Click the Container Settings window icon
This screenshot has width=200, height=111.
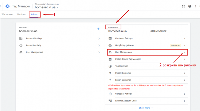tap(110, 38)
